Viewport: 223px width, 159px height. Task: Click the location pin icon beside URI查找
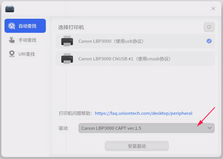[x=12, y=54]
